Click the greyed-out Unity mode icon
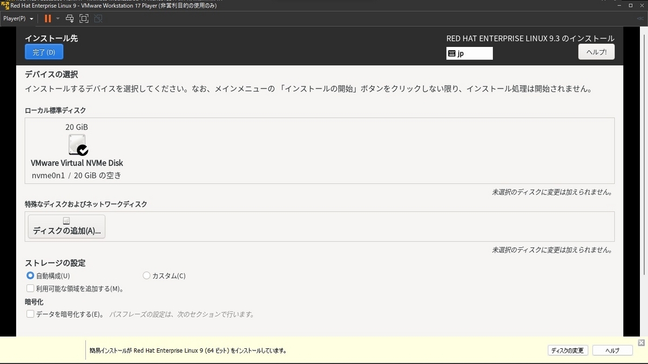The image size is (648, 364). 98,18
